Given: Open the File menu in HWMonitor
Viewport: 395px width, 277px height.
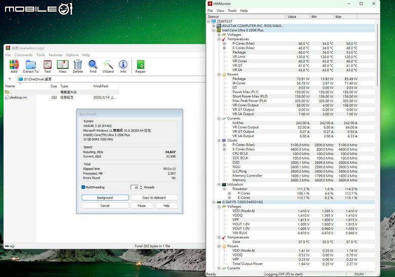Looking at the screenshot, I should pyautogui.click(x=210, y=11).
